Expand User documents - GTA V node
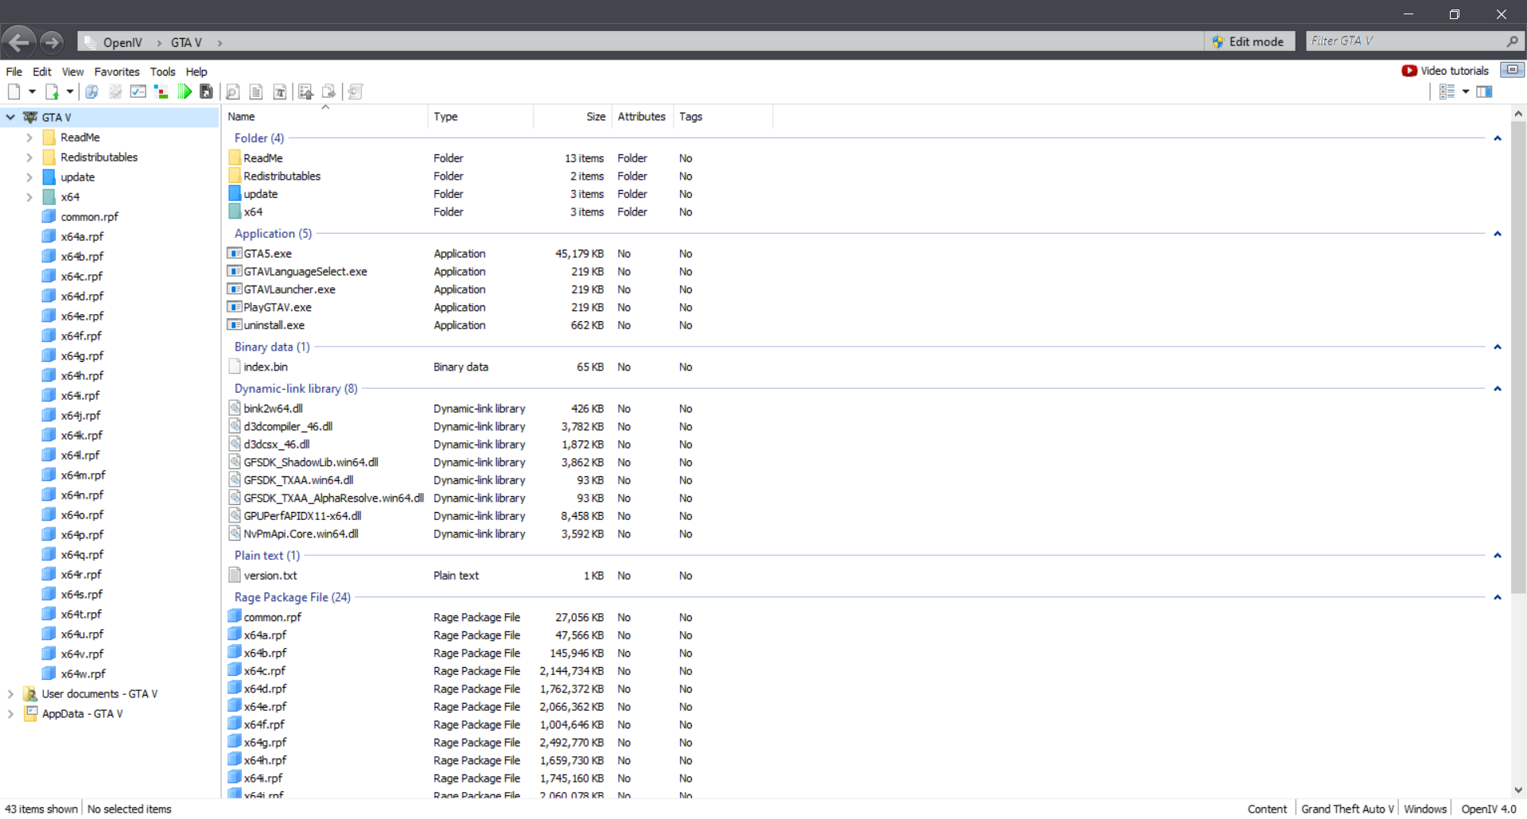1527x819 pixels. coord(10,694)
